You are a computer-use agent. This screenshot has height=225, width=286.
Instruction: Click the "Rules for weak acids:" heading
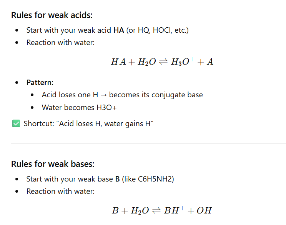point(52,15)
